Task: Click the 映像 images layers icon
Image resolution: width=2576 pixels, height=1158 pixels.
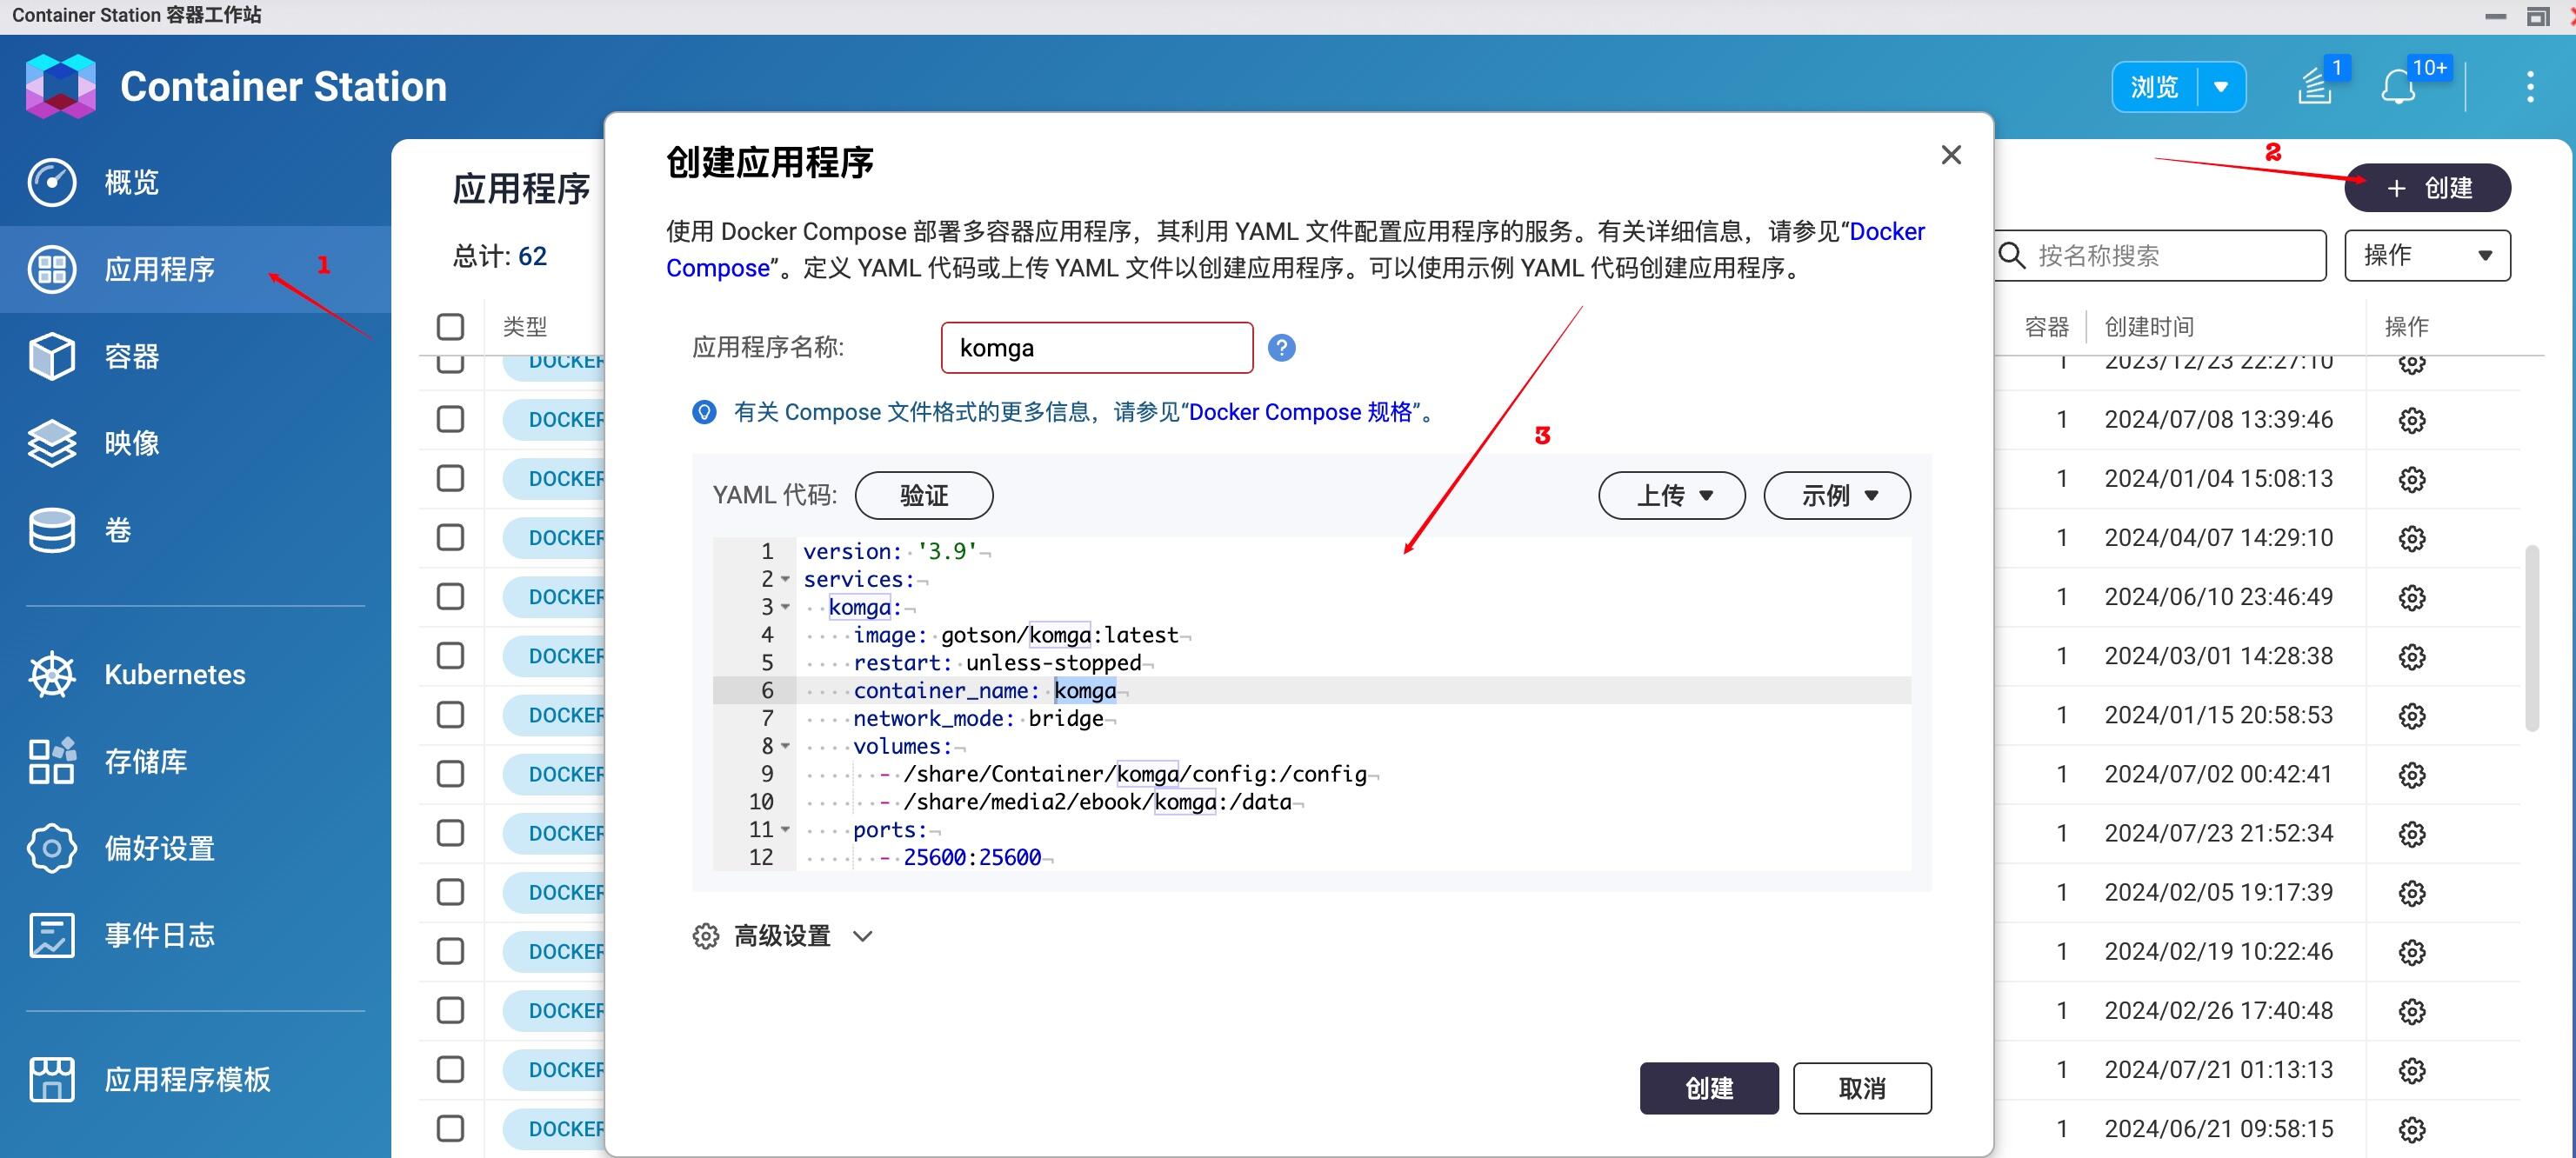Action: [51, 443]
